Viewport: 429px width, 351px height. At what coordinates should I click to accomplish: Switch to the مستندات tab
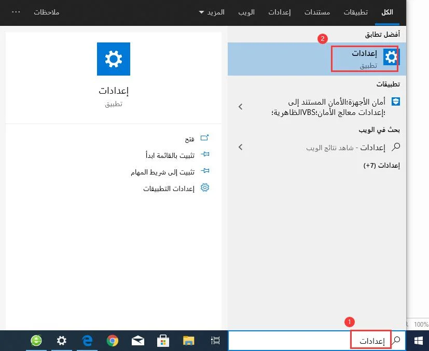pos(317,12)
